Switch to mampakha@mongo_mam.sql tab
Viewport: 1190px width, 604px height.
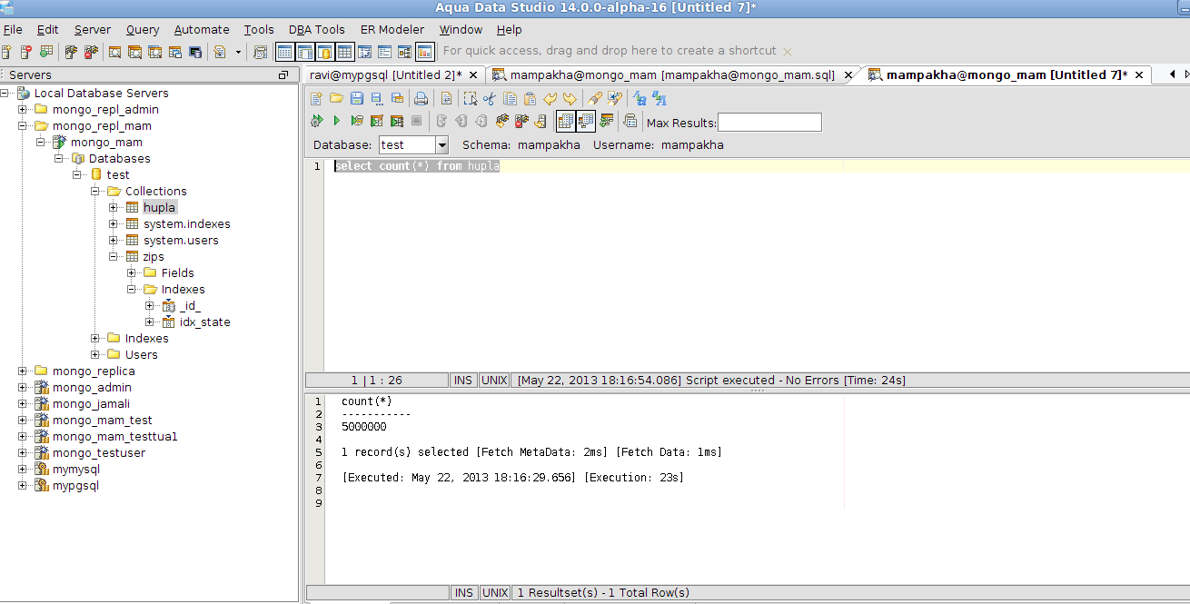point(672,74)
